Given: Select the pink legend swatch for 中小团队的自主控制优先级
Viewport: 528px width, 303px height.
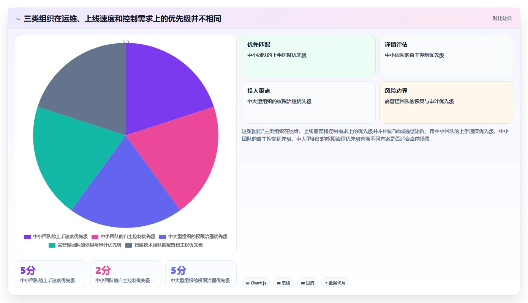Looking at the screenshot, I should [x=95, y=237].
